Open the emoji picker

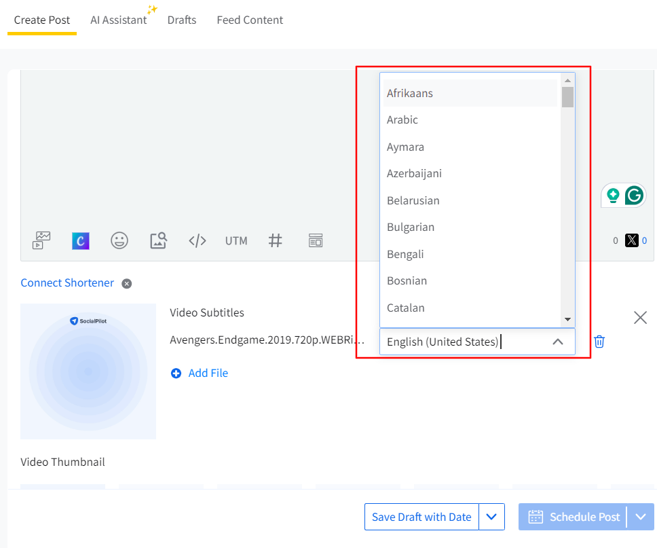[119, 240]
